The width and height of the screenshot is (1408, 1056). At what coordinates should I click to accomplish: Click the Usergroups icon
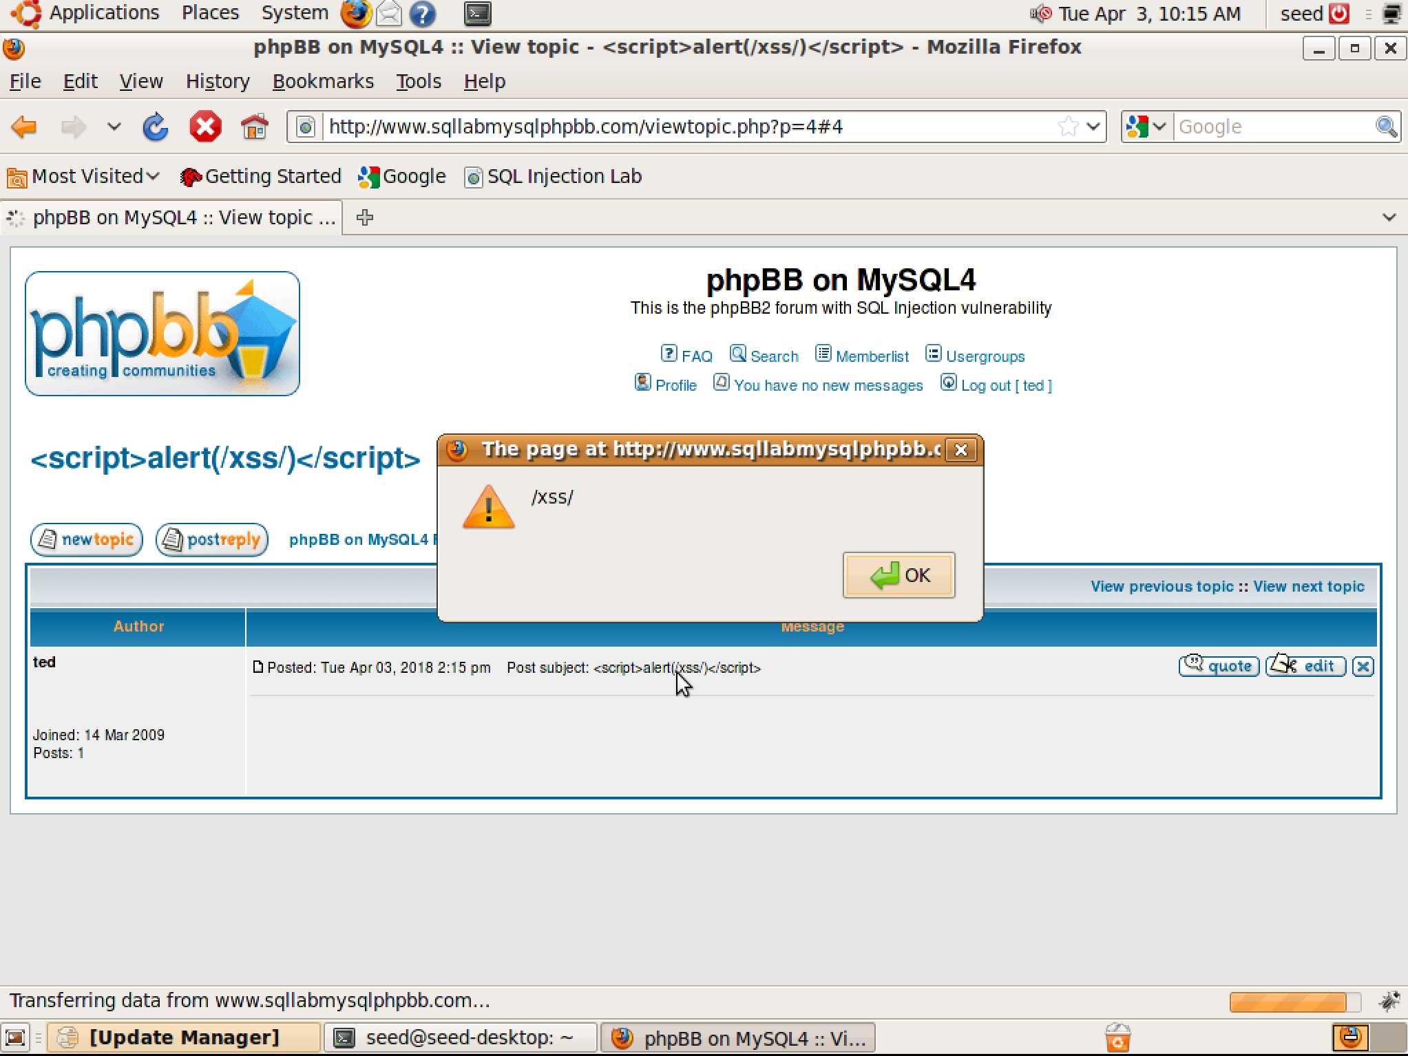click(x=932, y=354)
